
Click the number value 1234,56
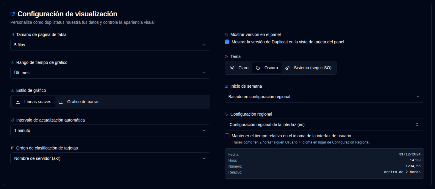coord(413,166)
